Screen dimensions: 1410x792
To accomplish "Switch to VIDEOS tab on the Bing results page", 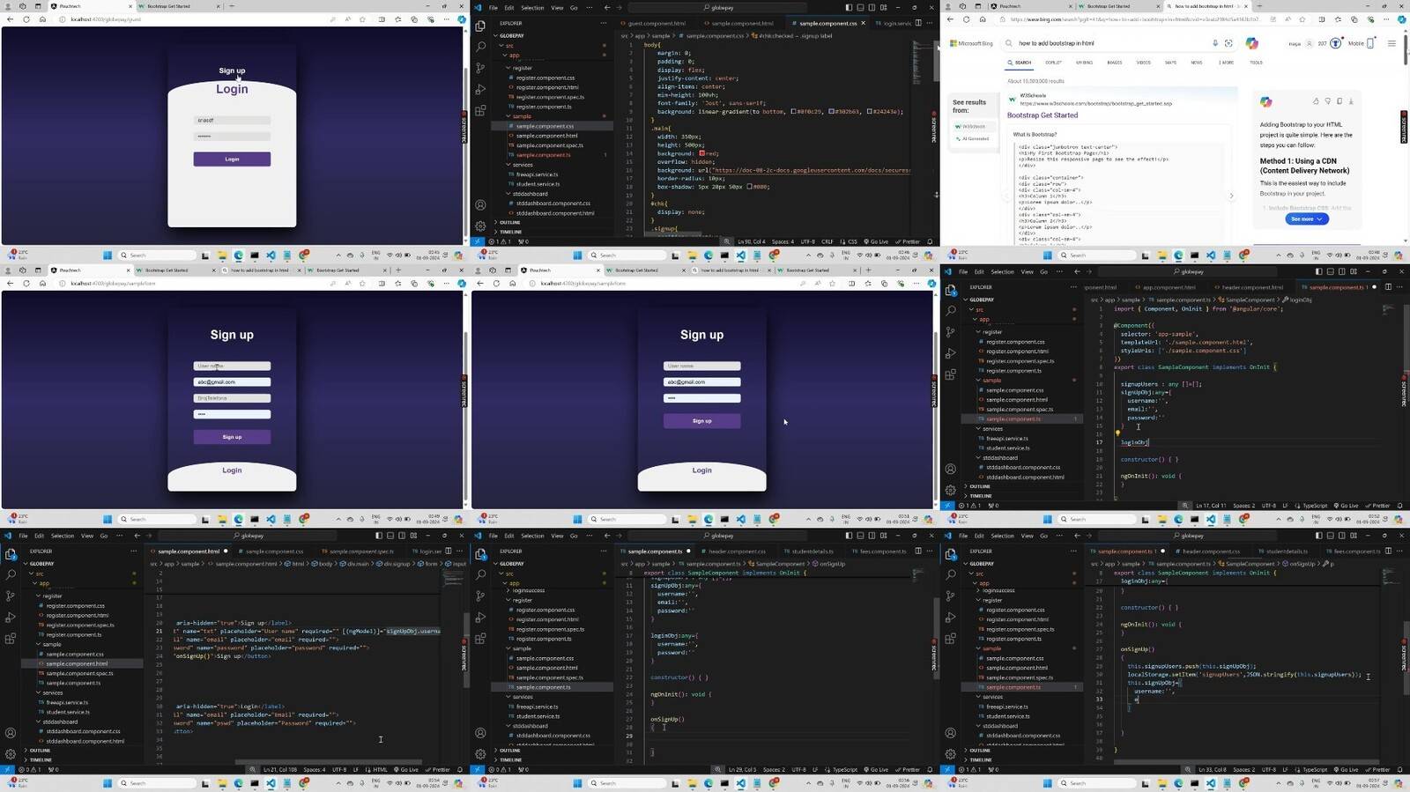I will click(1143, 63).
